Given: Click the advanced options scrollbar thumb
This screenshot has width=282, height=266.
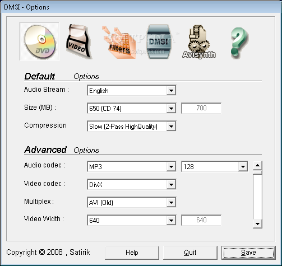Looking at the screenshot, I should click(x=257, y=172).
